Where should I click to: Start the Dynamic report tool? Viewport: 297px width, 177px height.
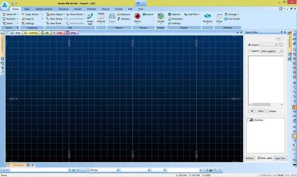click(123, 19)
